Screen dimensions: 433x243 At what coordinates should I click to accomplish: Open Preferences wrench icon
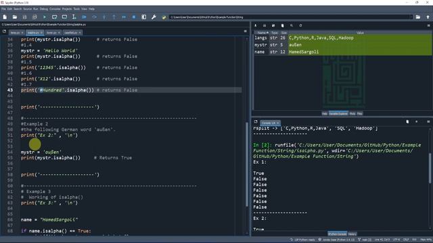point(154,17)
